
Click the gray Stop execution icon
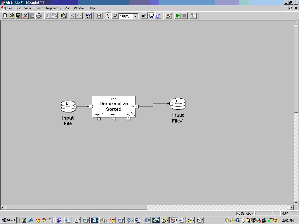184,16
